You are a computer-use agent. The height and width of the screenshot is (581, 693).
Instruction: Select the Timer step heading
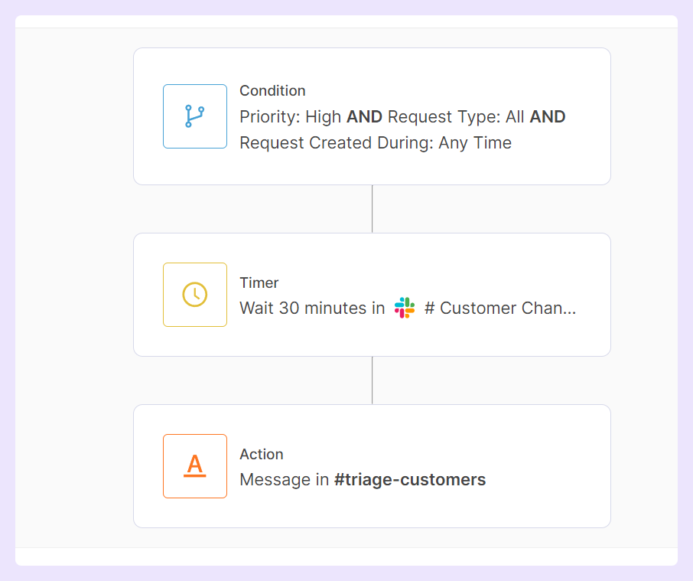point(259,282)
